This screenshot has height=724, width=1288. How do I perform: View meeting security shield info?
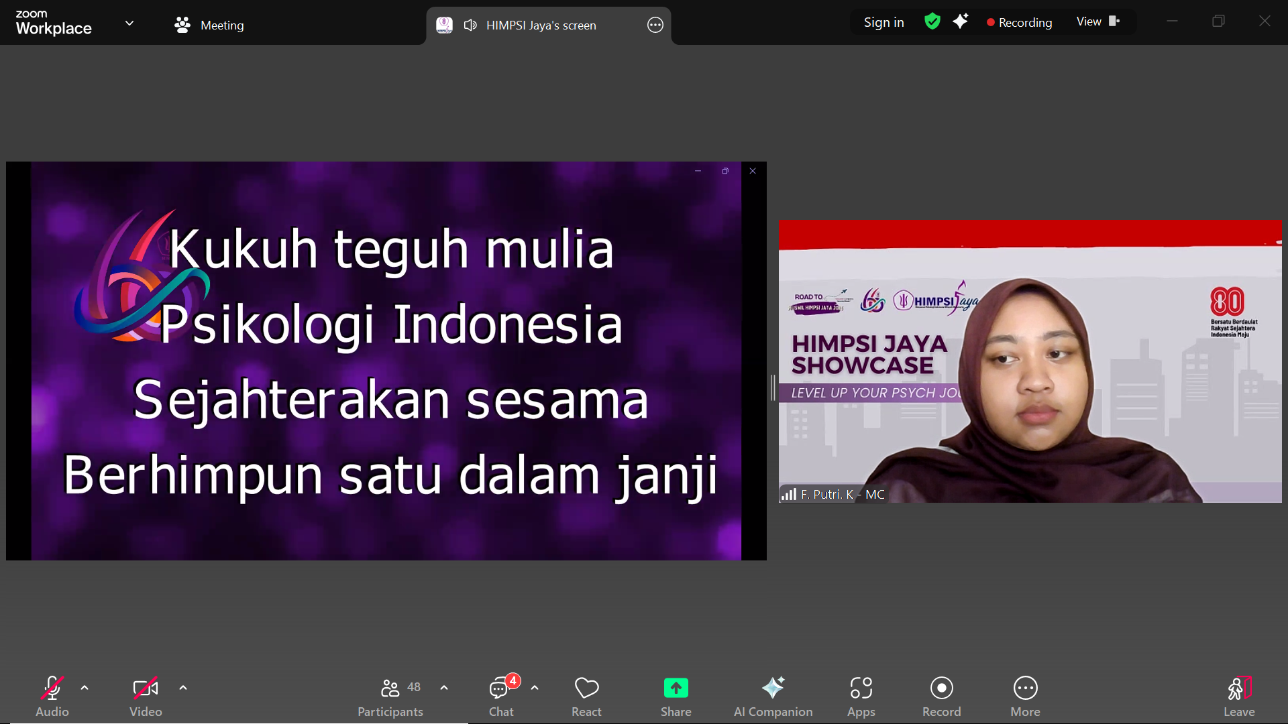point(932,21)
